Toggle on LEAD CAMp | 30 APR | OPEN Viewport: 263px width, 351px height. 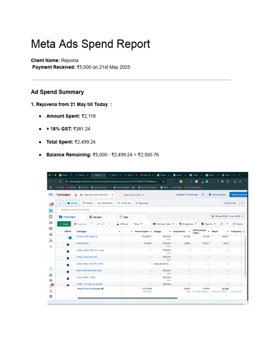coord(69,265)
